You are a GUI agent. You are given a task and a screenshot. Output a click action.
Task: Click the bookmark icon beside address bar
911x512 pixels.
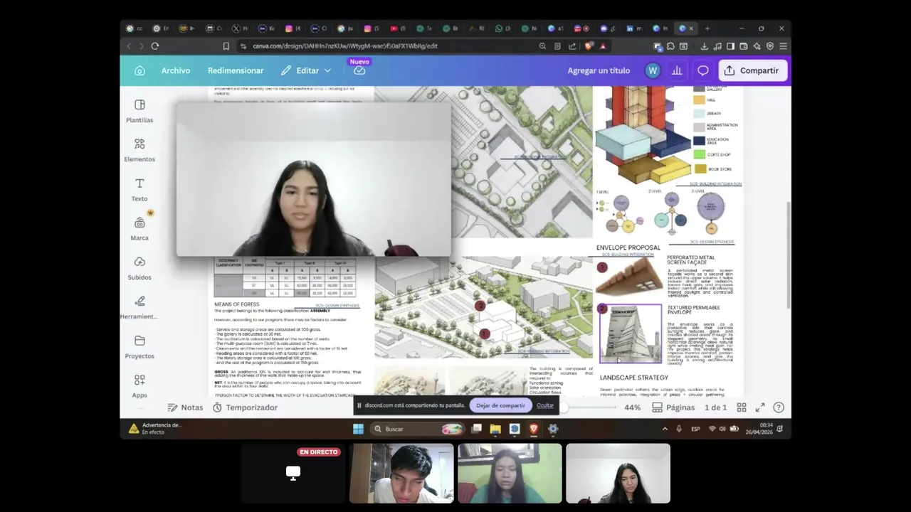tap(226, 46)
